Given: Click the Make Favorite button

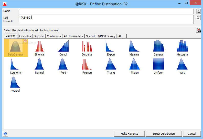Looking at the screenshot, I should [x=129, y=134].
